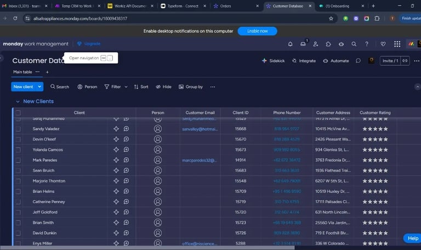Check the Devin O'keef row checkbox
This screenshot has width=421, height=250.
[x=18, y=139]
